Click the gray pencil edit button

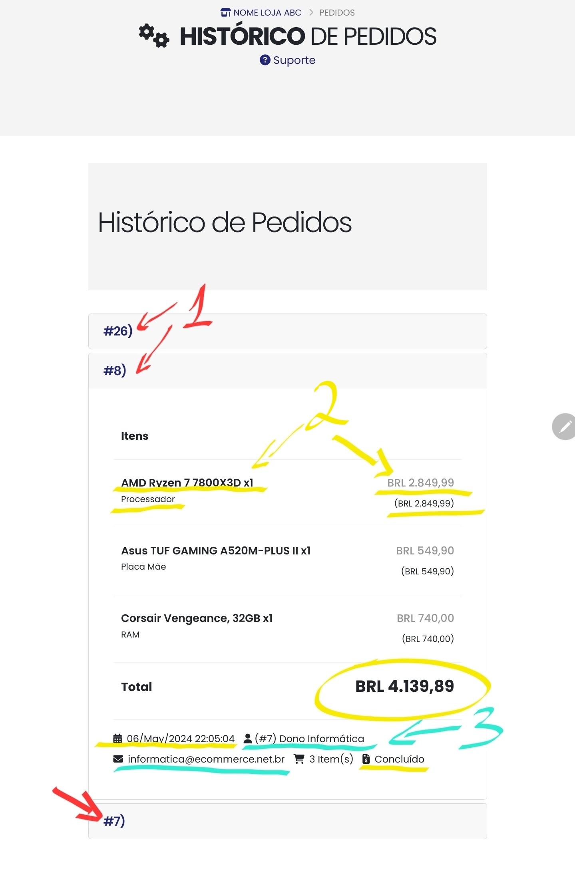coord(565,427)
